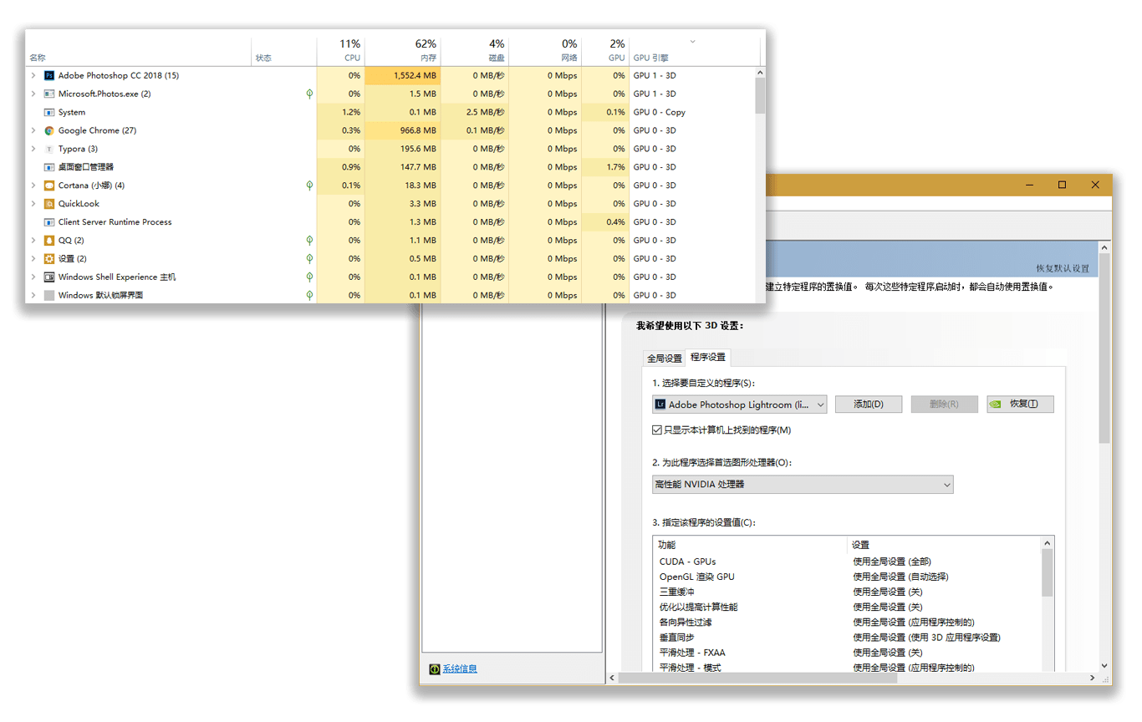Select the 平滑处理 - FXAA setting row
Screen dimensions: 1142x722
847,652
